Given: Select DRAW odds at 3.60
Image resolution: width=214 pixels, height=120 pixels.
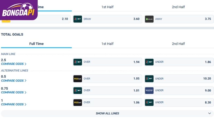Looking at the screenshot, I should (x=108, y=19).
